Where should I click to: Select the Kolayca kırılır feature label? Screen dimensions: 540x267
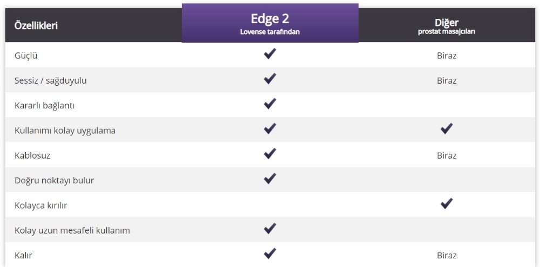click(40, 206)
